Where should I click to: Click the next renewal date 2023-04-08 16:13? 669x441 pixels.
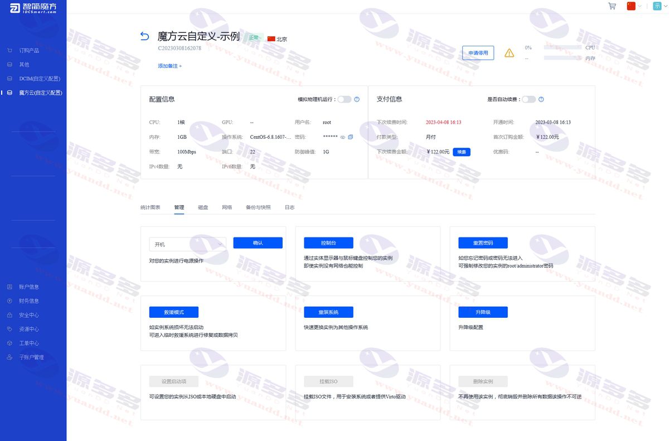click(x=443, y=122)
